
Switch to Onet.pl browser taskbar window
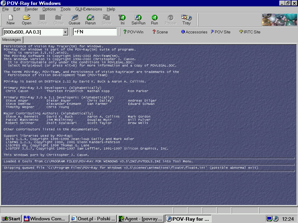(x=93, y=219)
